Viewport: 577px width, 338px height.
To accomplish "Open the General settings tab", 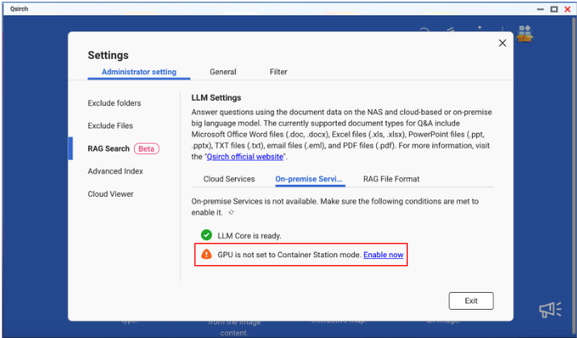I will 223,72.
